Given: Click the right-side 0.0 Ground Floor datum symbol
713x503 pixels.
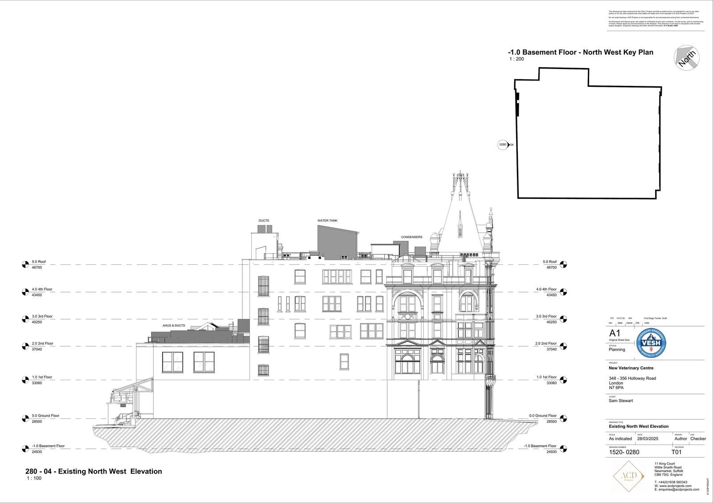Looking at the screenshot, I should pyautogui.click(x=563, y=418).
